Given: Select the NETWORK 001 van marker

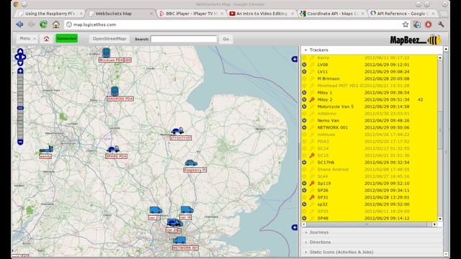Looking at the screenshot, I should click(x=179, y=240).
